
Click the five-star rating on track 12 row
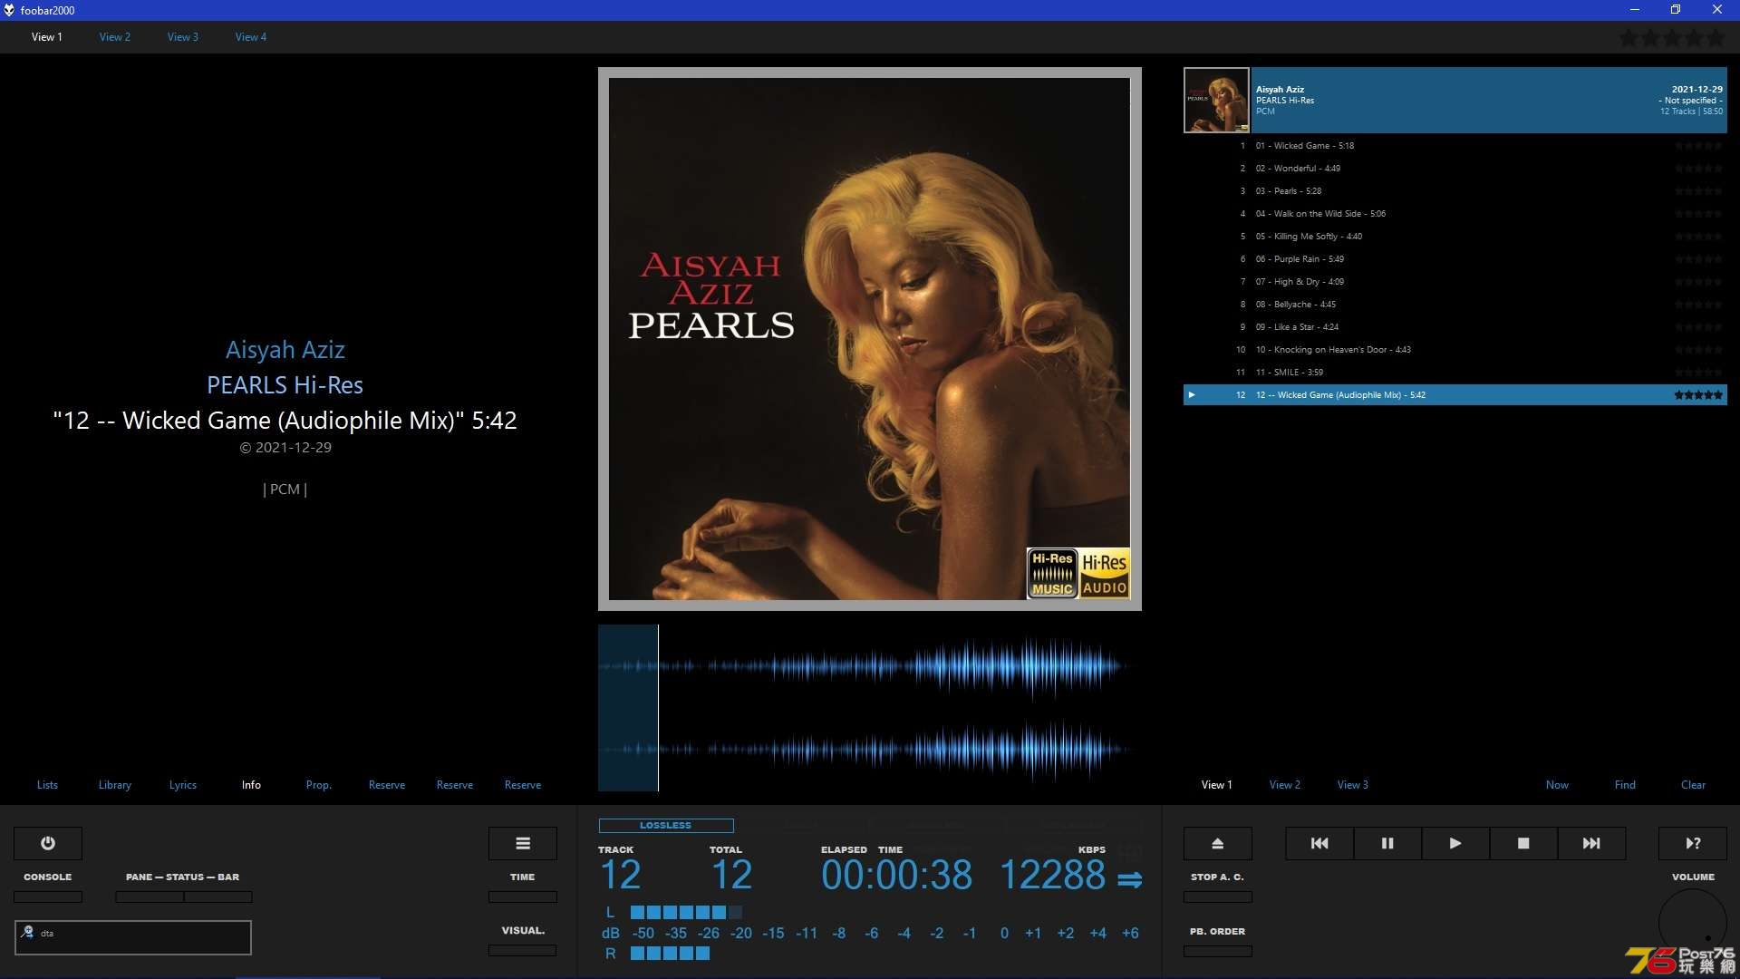tap(1698, 395)
